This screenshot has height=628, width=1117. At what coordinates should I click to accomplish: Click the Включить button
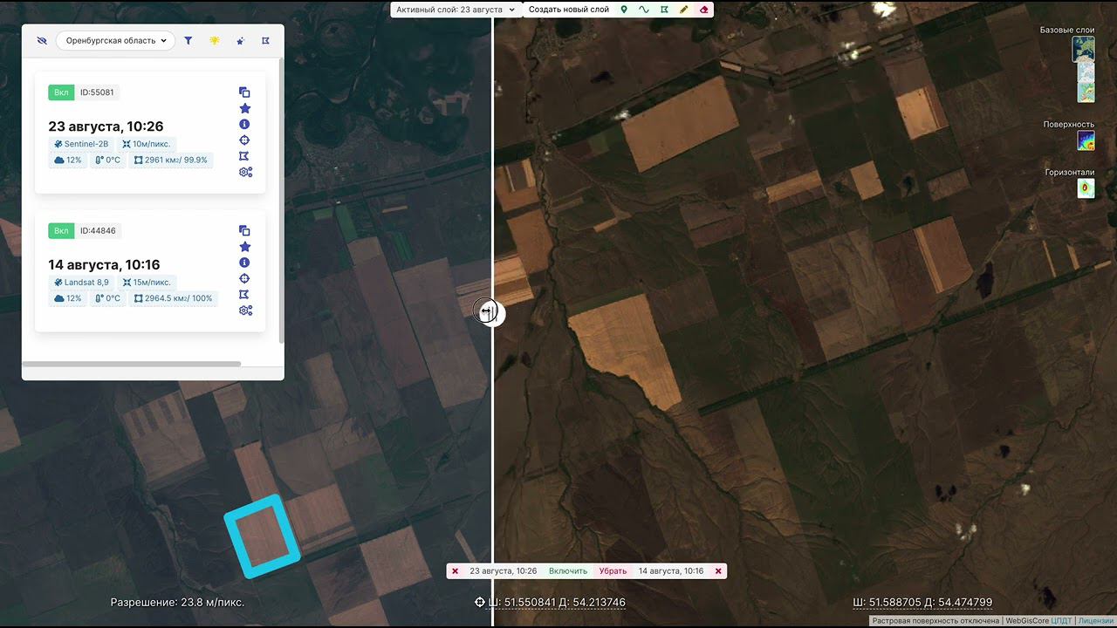tap(568, 571)
